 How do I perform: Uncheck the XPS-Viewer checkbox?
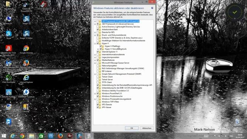point(98,107)
